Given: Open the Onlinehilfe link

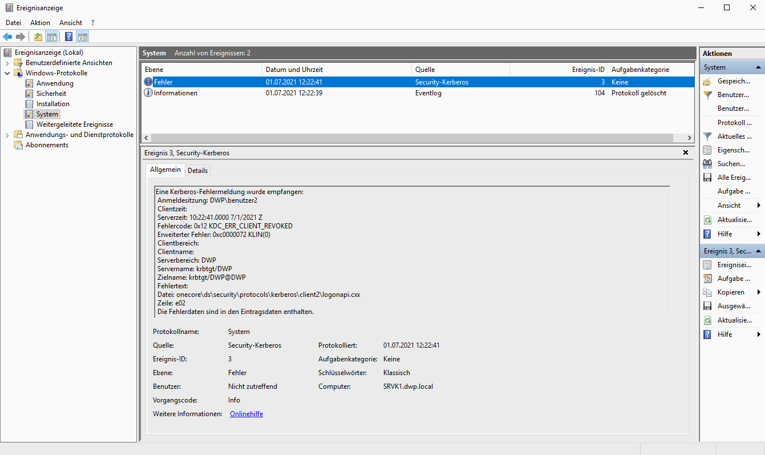Looking at the screenshot, I should point(246,414).
